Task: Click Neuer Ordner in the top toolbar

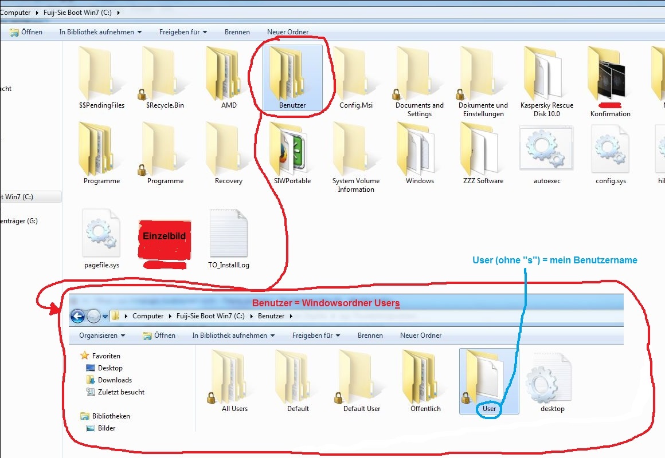Action: 288,32
